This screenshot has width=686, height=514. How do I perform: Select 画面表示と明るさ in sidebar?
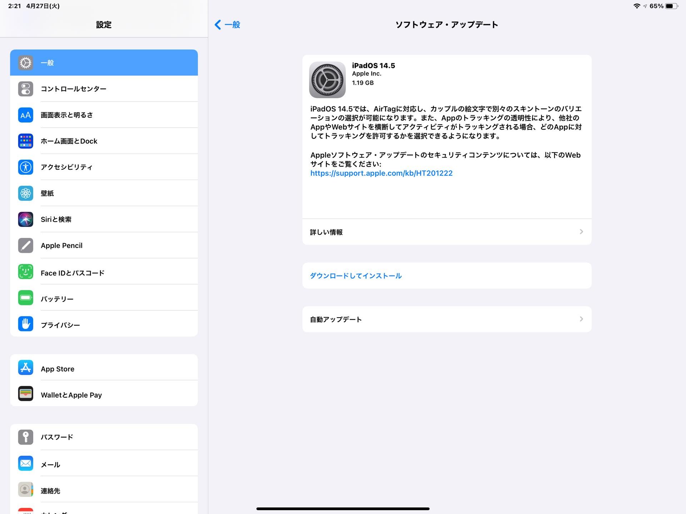coord(104,115)
